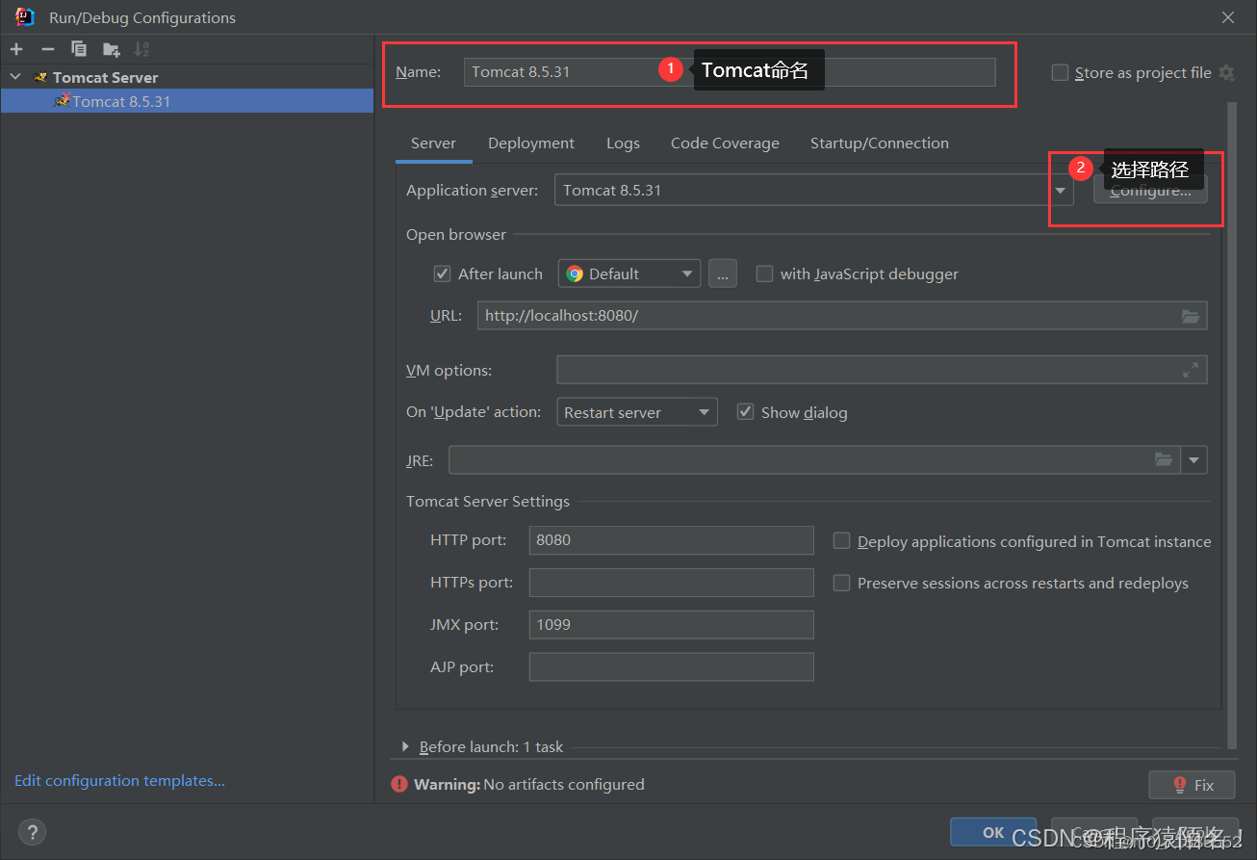The height and width of the screenshot is (860, 1257).
Task: Open help question mark button
Action: click(32, 832)
